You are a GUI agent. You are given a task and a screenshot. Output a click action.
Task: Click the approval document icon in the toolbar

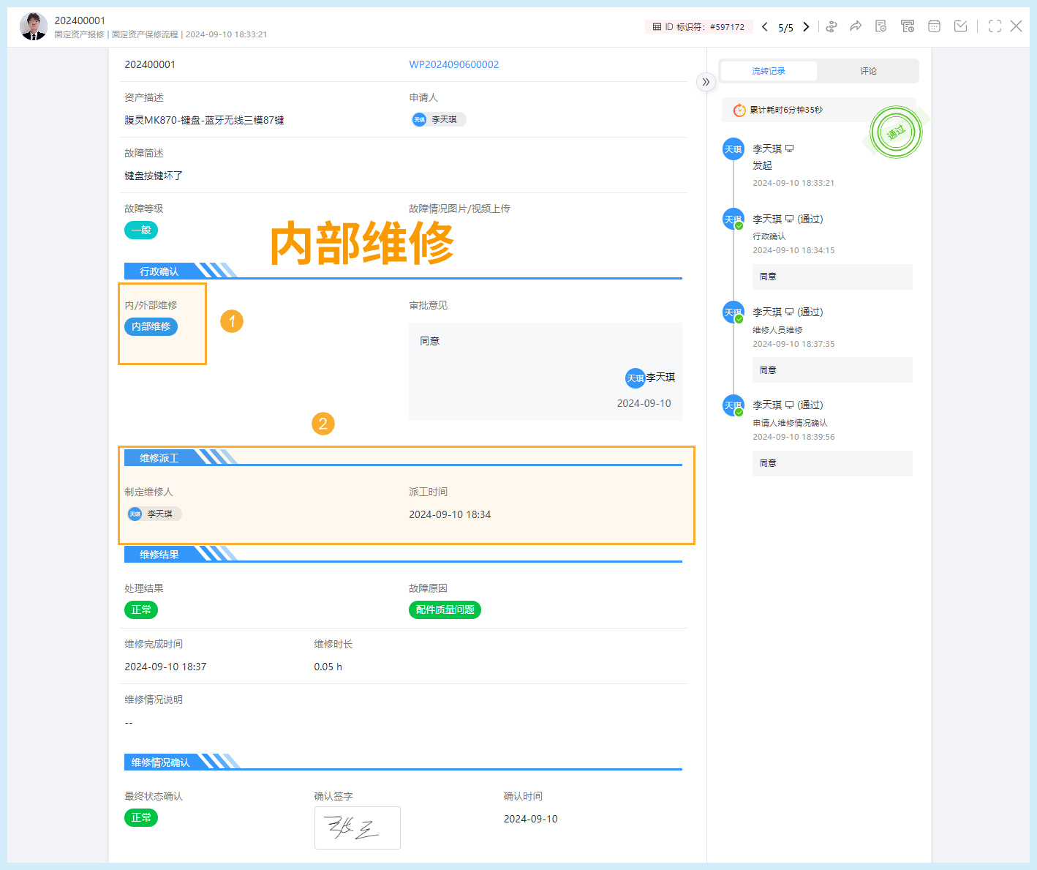point(880,26)
